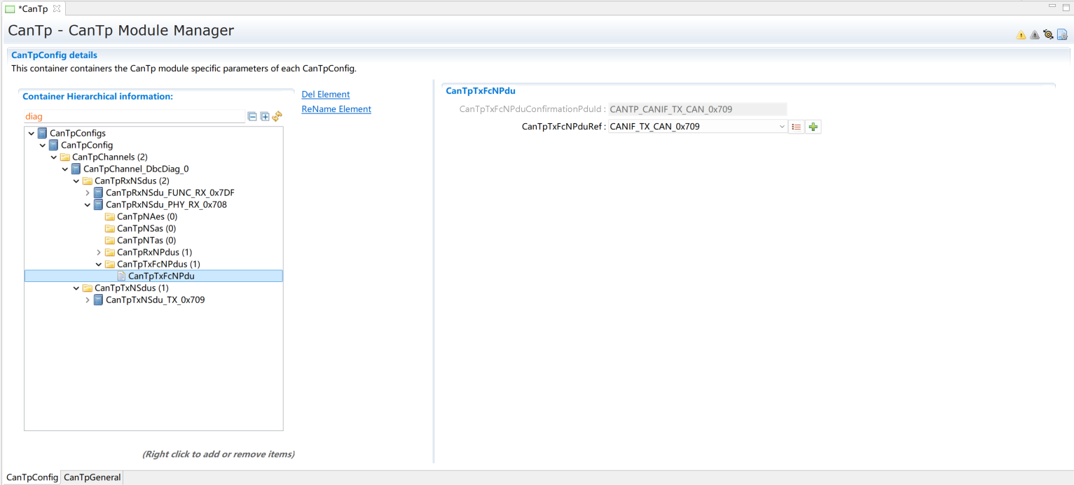Click the red list icon beside CanTpTxFcNPduRef

pos(796,127)
